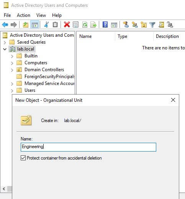Screen dimensions: 185x199
Task: Select the Active Directory Users and Computers root
Action: point(42,35)
